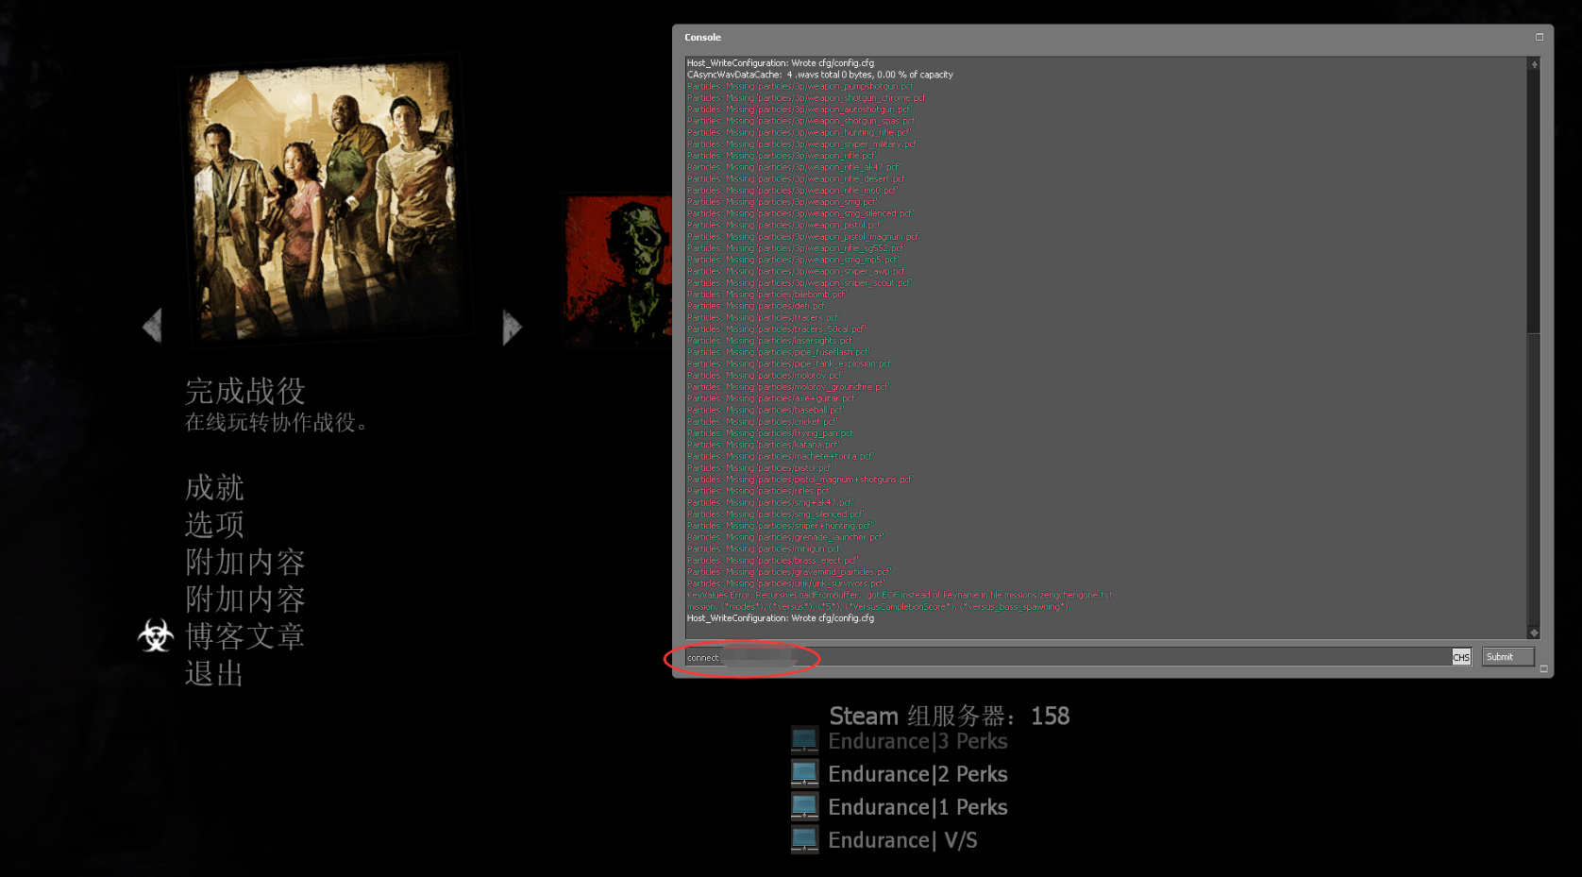Viewport: 1582px width, 877px height.
Task: Select the survivors campaign thumbnail
Action: 327,201
